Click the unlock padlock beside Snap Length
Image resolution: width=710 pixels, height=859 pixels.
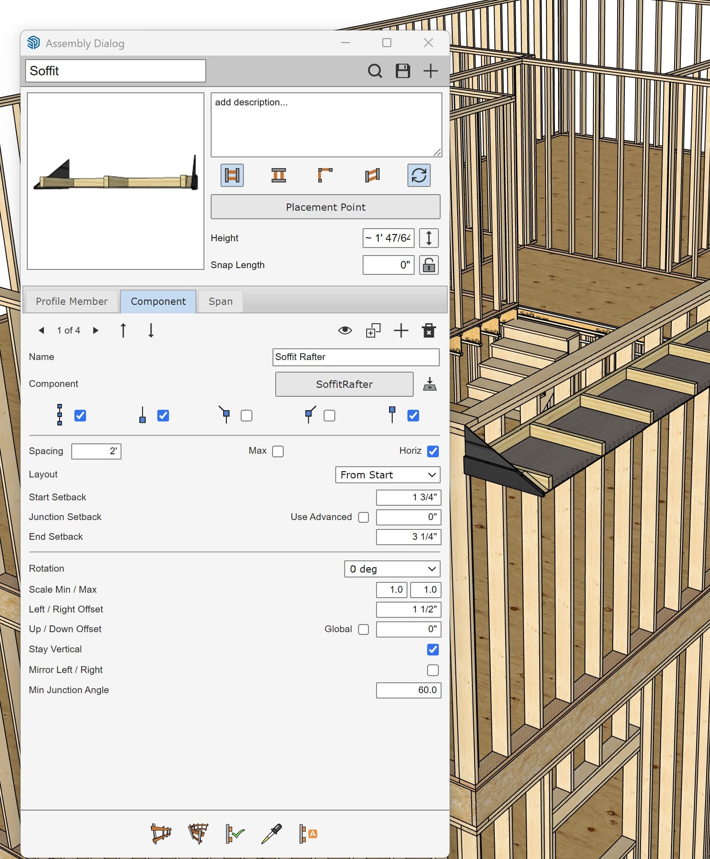[x=429, y=265]
